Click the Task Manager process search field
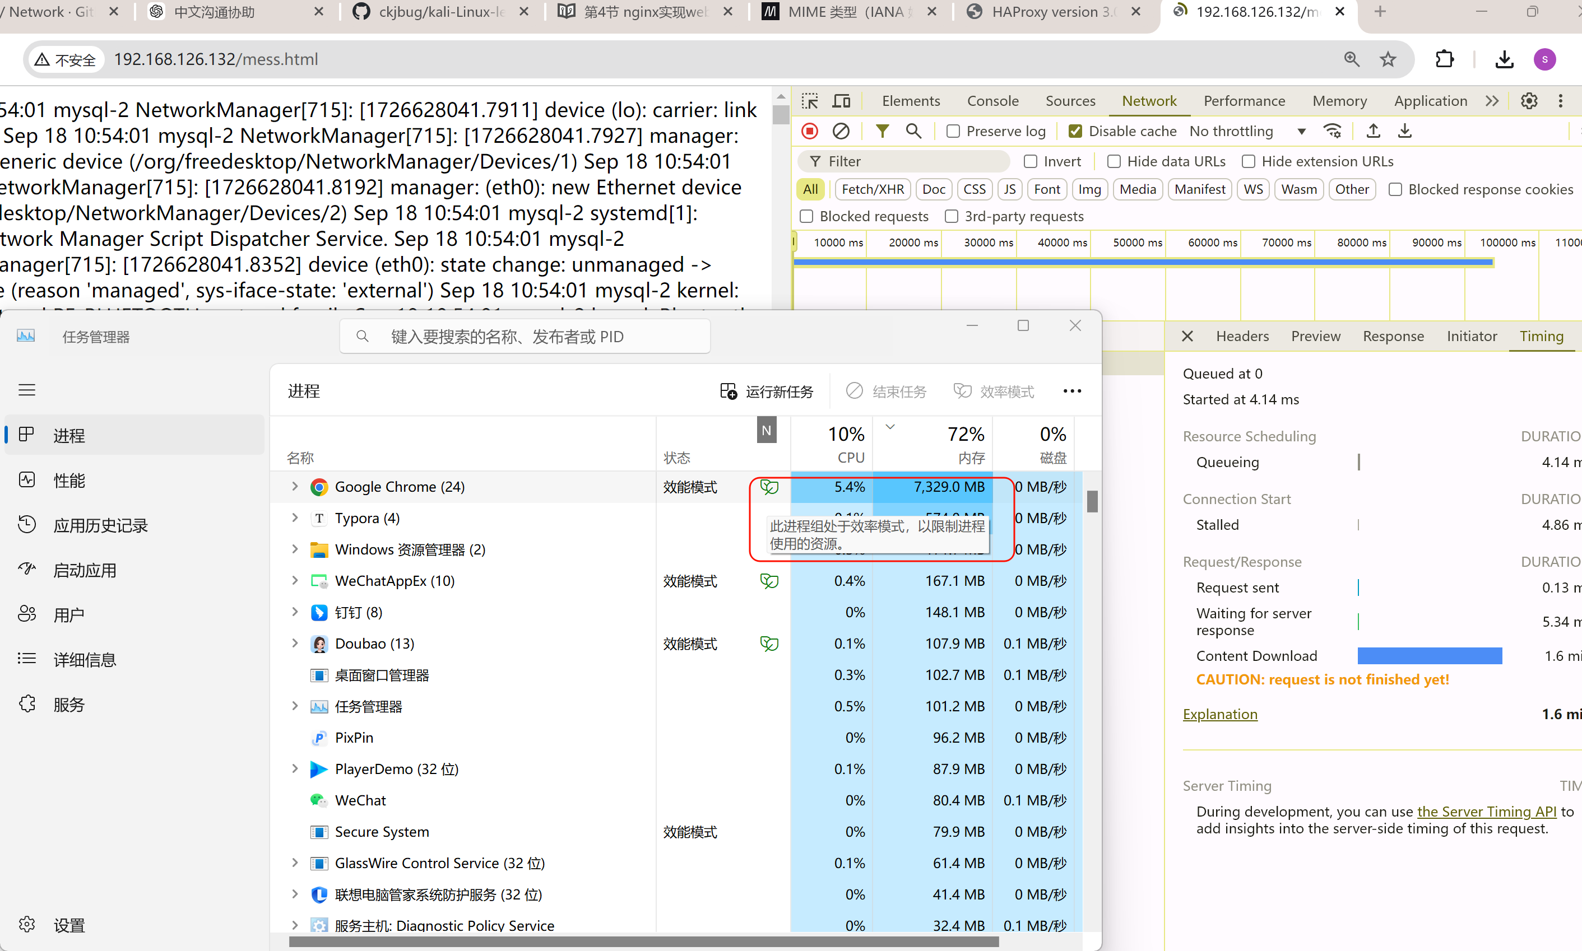Viewport: 1582px width, 951px height. click(526, 337)
